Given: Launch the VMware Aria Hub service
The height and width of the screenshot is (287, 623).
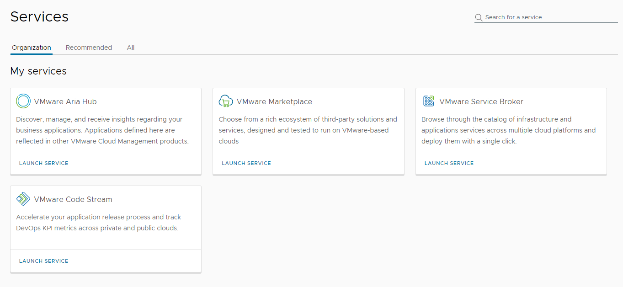Looking at the screenshot, I should click(x=43, y=163).
